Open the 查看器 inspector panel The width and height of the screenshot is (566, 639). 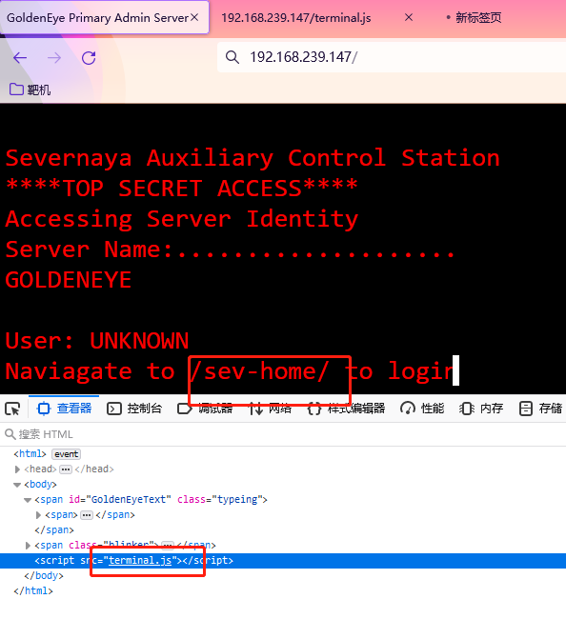64,408
